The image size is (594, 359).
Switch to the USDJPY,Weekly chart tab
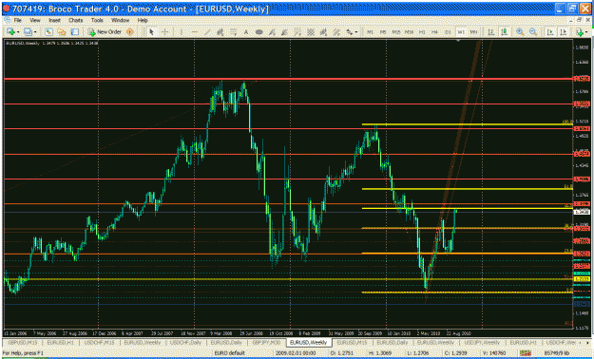482,342
